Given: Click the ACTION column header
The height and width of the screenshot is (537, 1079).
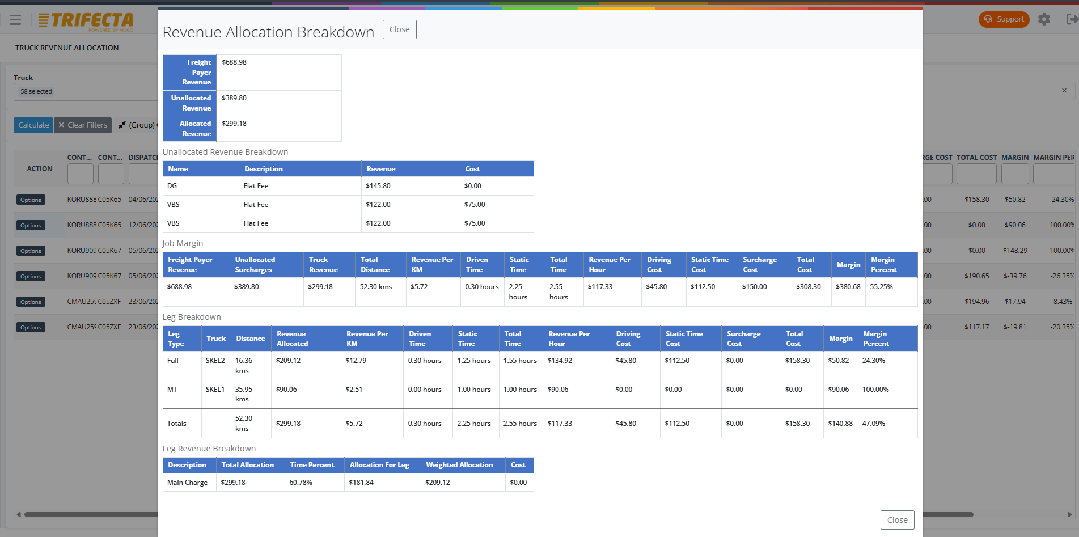Looking at the screenshot, I should click(x=40, y=169).
